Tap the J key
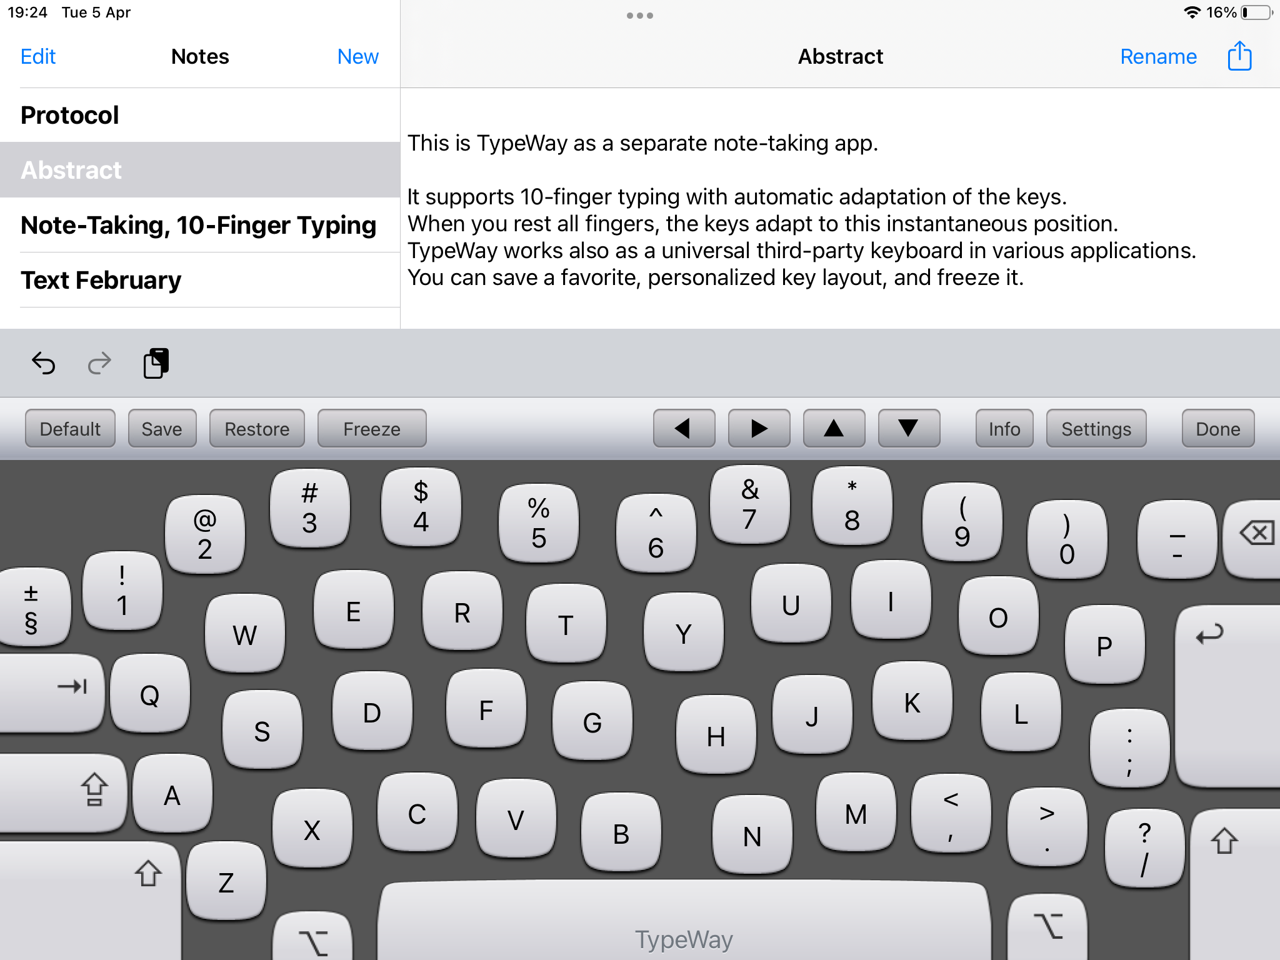This screenshot has width=1280, height=960. pyautogui.click(x=812, y=714)
